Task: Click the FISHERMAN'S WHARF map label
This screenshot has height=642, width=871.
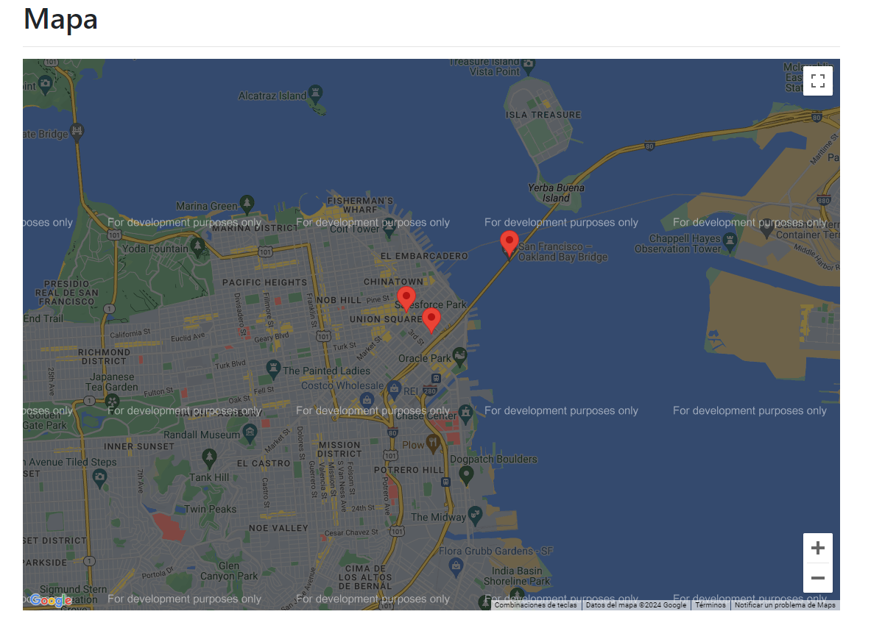Action: point(360,204)
